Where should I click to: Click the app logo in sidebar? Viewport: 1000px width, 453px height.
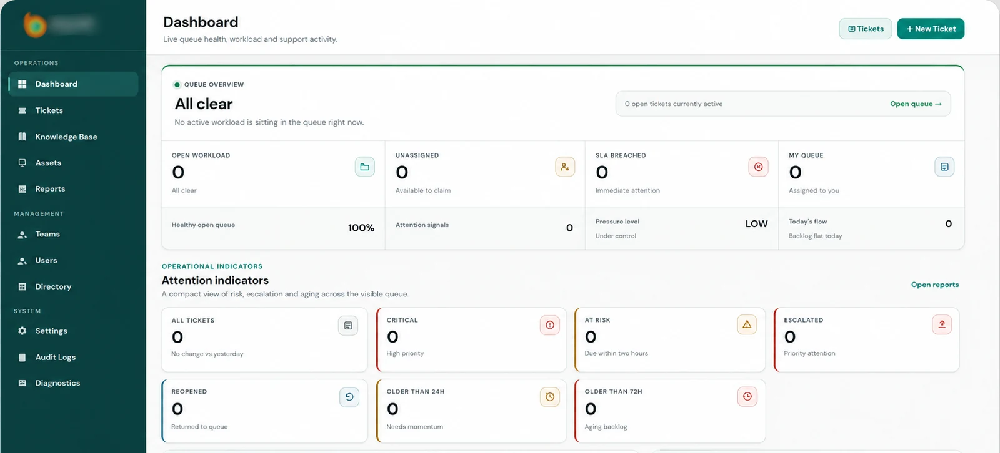35,25
